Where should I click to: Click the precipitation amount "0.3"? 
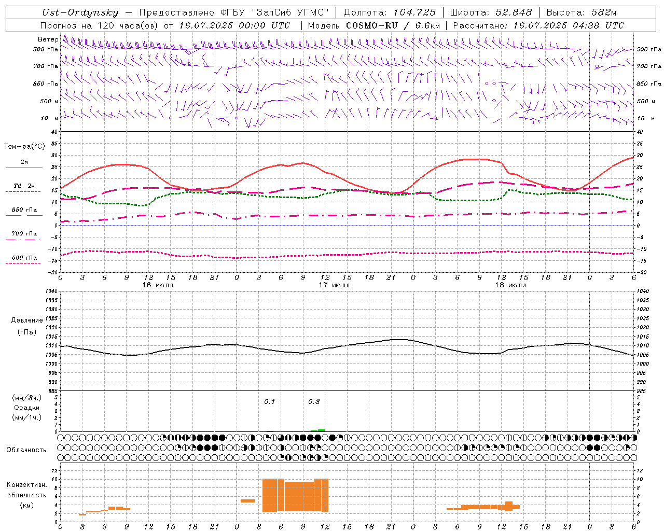tap(314, 402)
